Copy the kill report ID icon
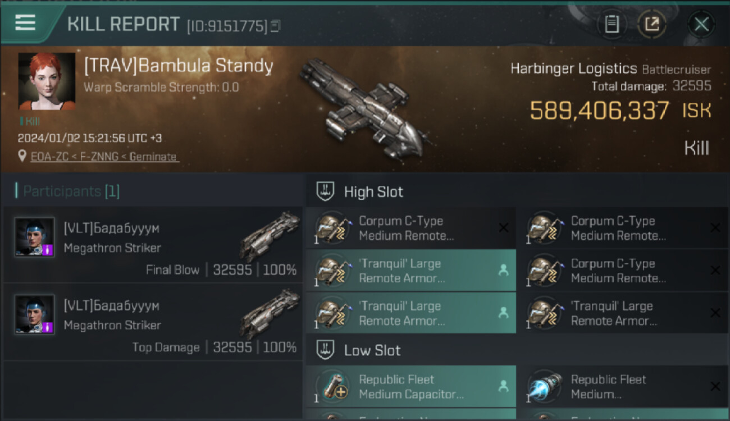 [x=275, y=26]
